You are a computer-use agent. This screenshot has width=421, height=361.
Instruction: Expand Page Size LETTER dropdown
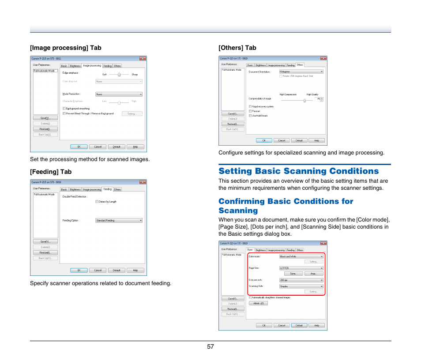[301, 268]
